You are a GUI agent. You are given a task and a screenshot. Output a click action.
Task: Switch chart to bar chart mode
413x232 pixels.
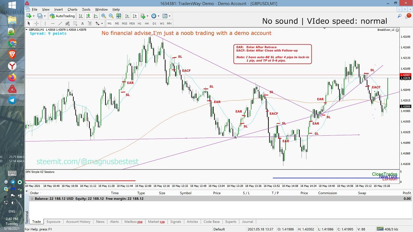coord(80,16)
